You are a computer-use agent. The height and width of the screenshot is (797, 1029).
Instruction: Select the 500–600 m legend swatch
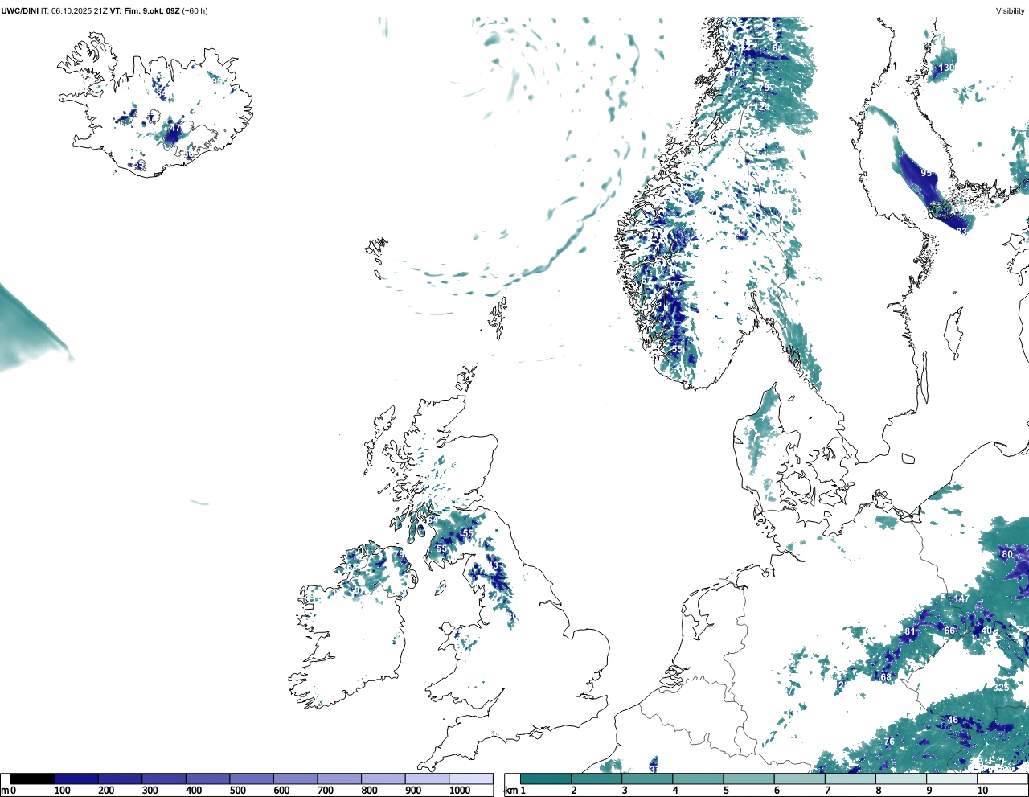[252, 779]
